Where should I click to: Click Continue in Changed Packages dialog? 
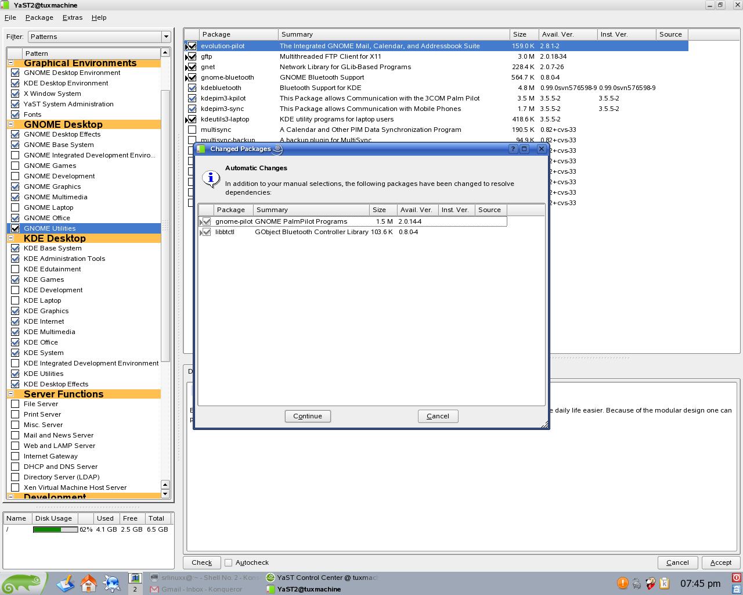point(308,416)
